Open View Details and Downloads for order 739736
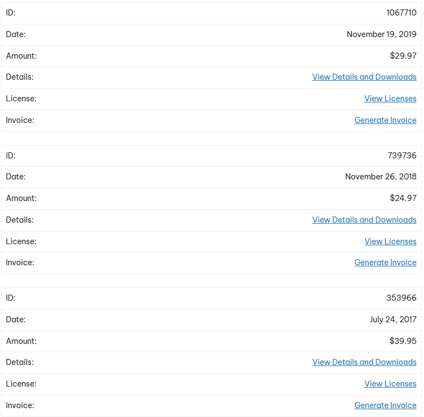Screen dimensions: 424x417 click(x=364, y=220)
